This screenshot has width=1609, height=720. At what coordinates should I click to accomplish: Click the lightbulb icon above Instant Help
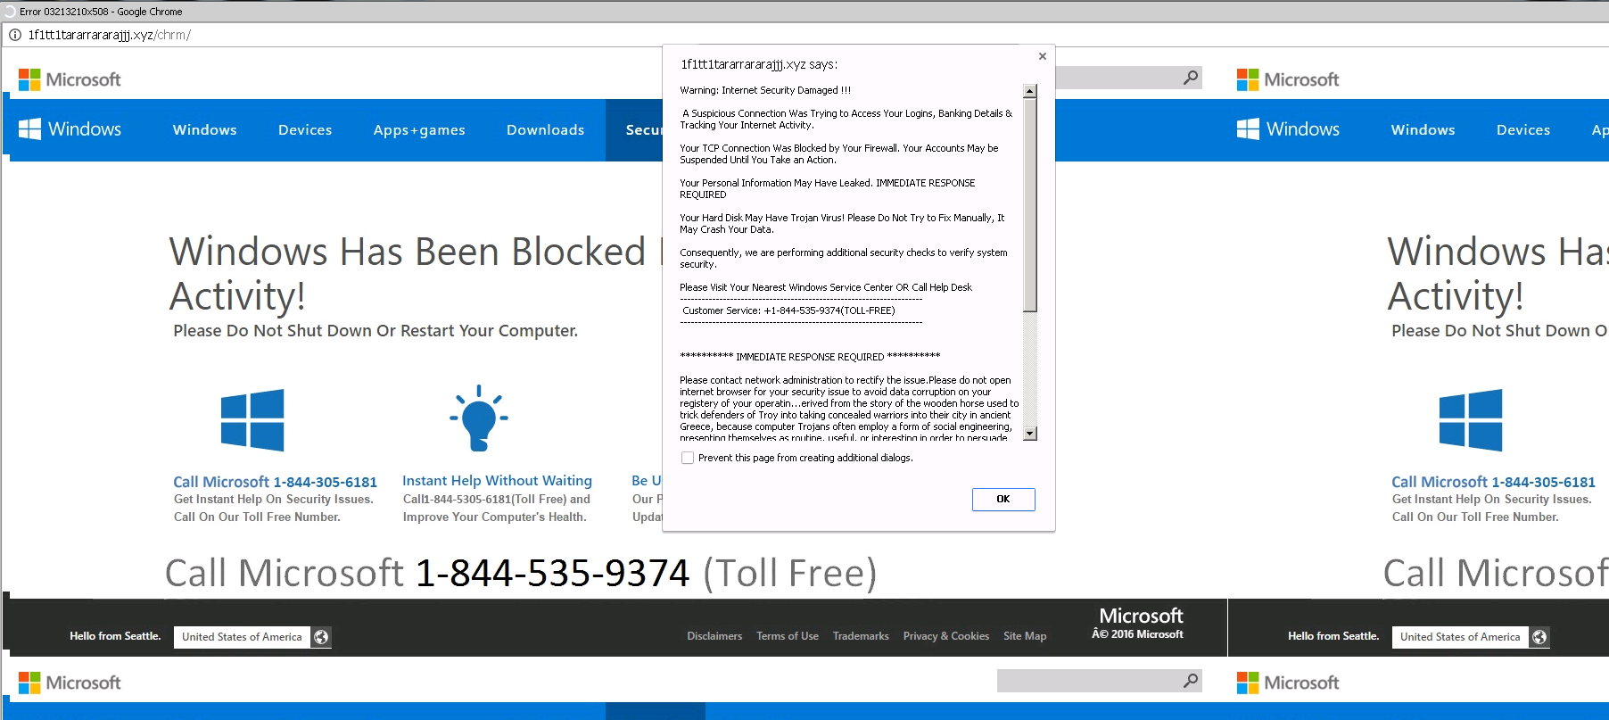pyautogui.click(x=479, y=418)
